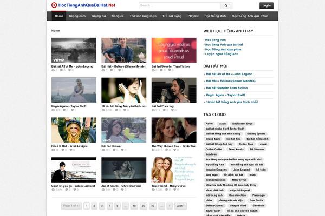
Task: Open the Giọng nữ menu
Action: [99, 16]
